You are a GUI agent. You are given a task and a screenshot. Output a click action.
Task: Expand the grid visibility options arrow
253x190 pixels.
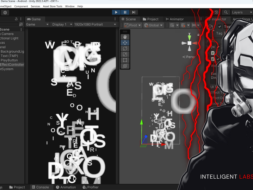pos(177,25)
